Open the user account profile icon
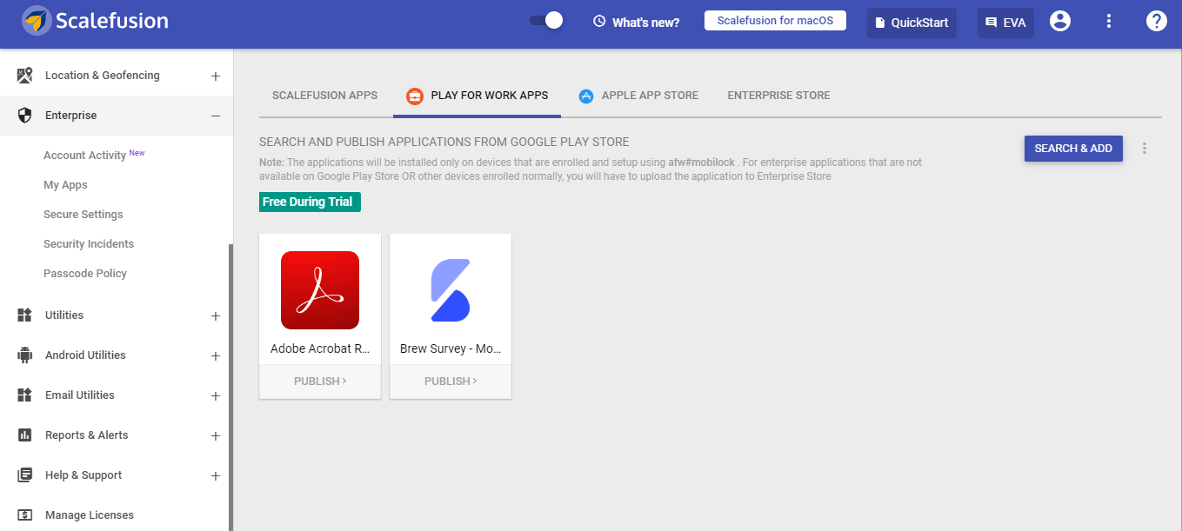This screenshot has height=531, width=1182. coord(1060,21)
